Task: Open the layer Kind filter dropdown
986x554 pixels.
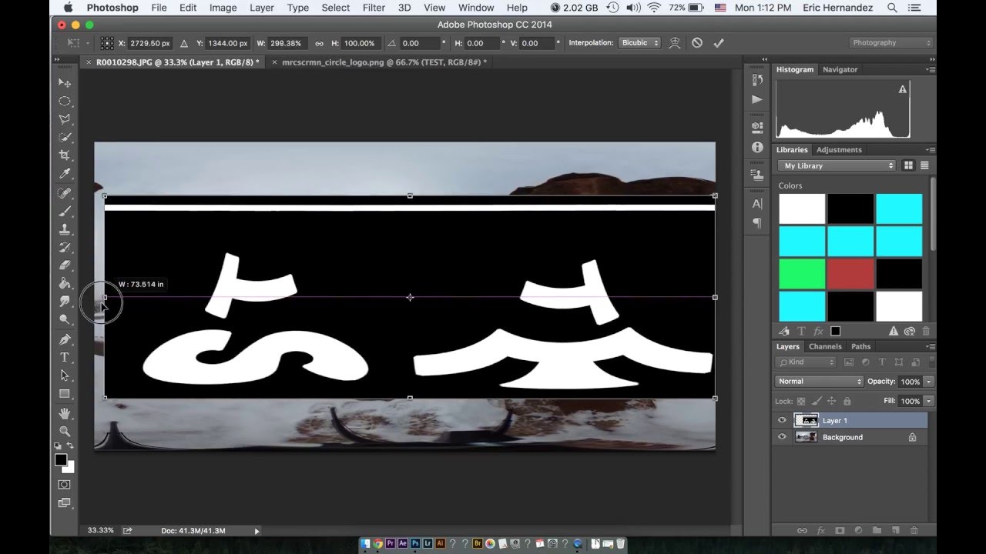Action: 807,362
